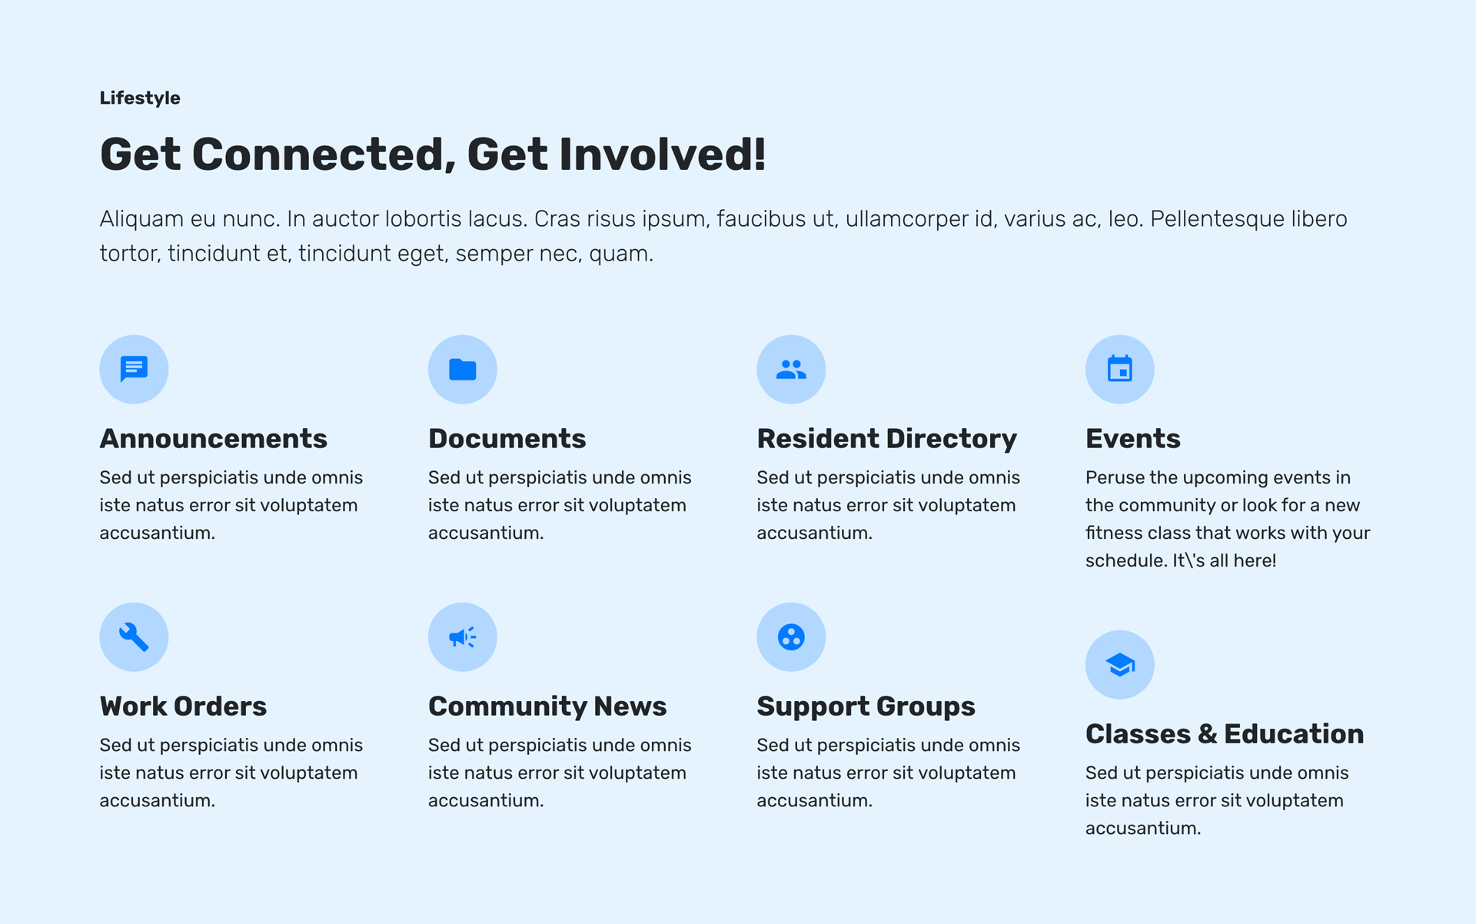Select the Resident Directory heading
Image resolution: width=1476 pixels, height=924 pixels.
886,438
